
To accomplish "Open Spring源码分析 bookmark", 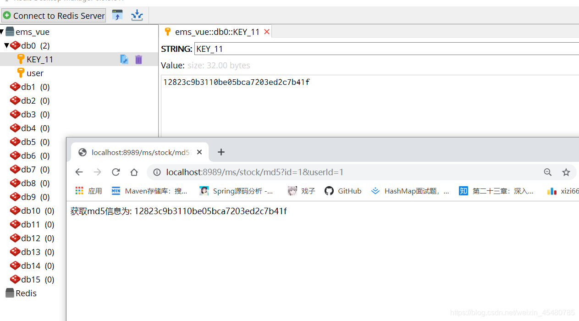I will [x=237, y=191].
